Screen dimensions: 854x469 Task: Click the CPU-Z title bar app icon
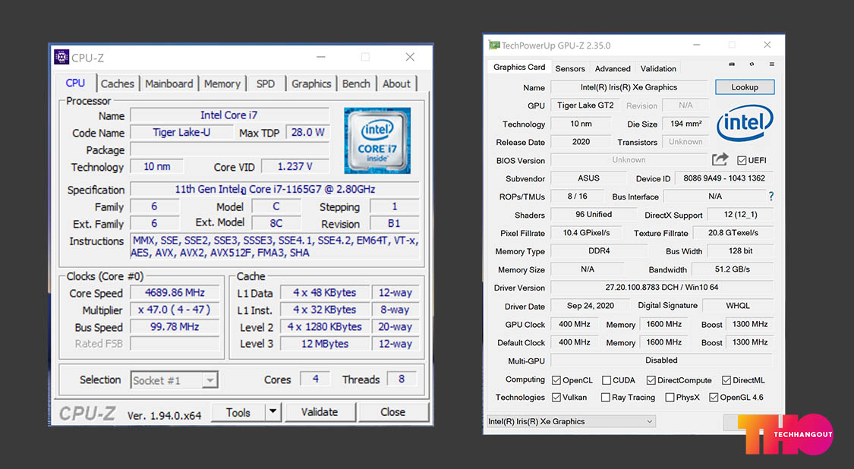61,57
